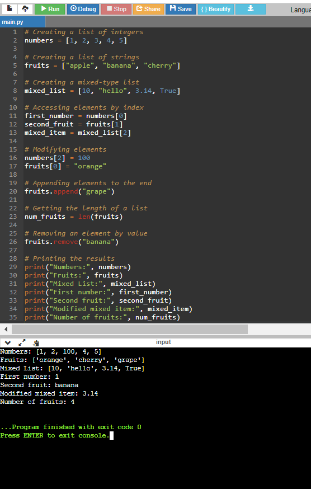Beautify the code

point(215,9)
